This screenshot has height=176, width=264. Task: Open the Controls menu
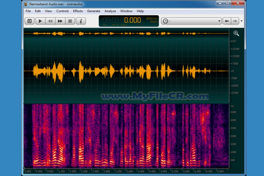tap(62, 11)
